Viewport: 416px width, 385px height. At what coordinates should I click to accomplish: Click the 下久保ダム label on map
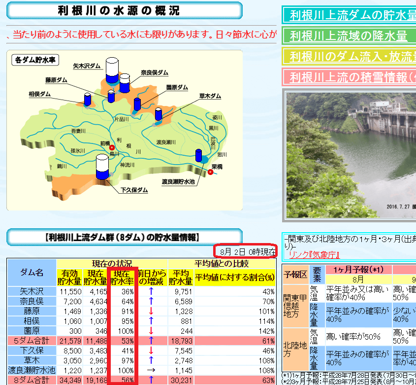(x=134, y=190)
